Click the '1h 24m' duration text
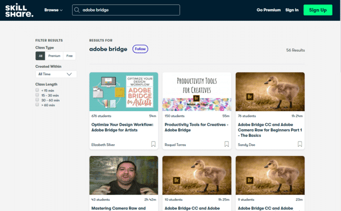Screen dimensions: 341x211 point(297,116)
